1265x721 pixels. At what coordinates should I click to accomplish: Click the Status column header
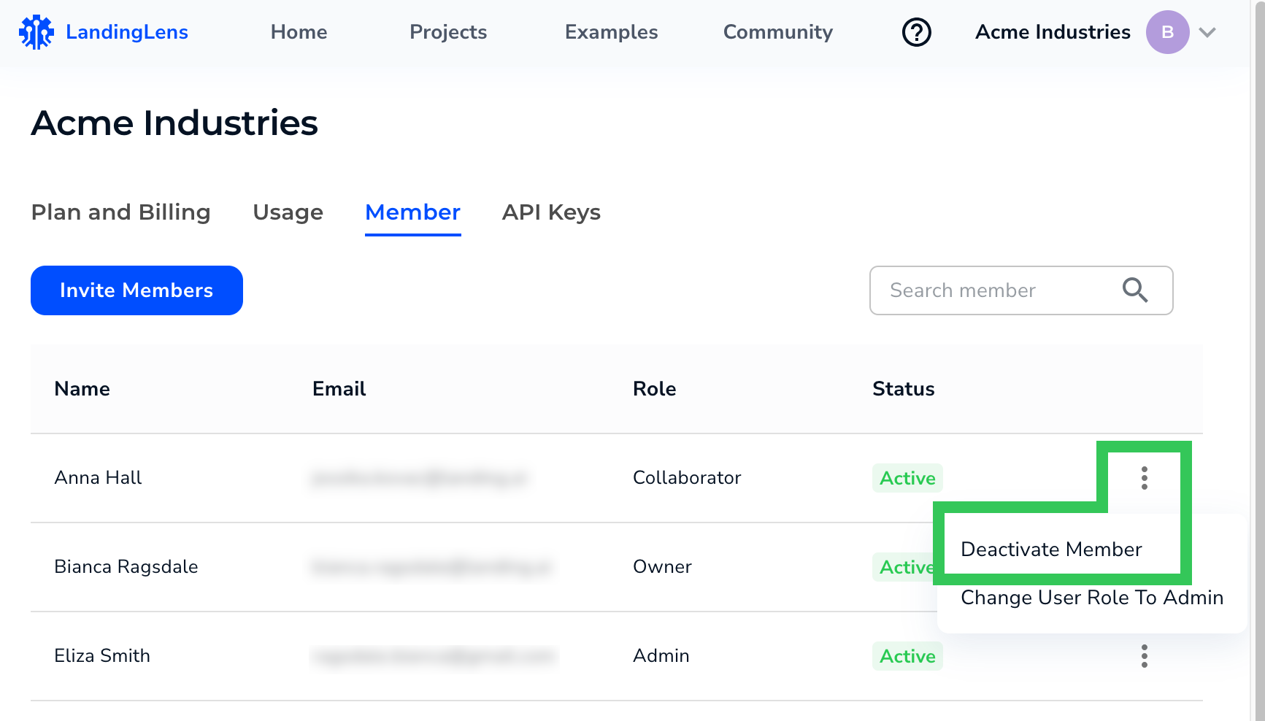point(904,389)
